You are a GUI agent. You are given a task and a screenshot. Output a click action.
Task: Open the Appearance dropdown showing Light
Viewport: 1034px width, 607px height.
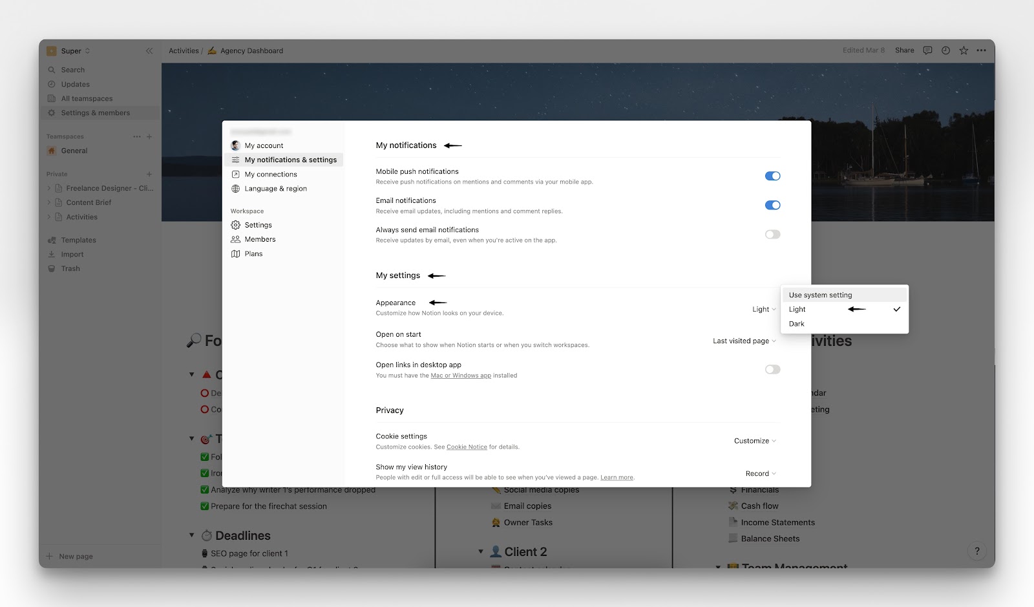[x=764, y=309]
